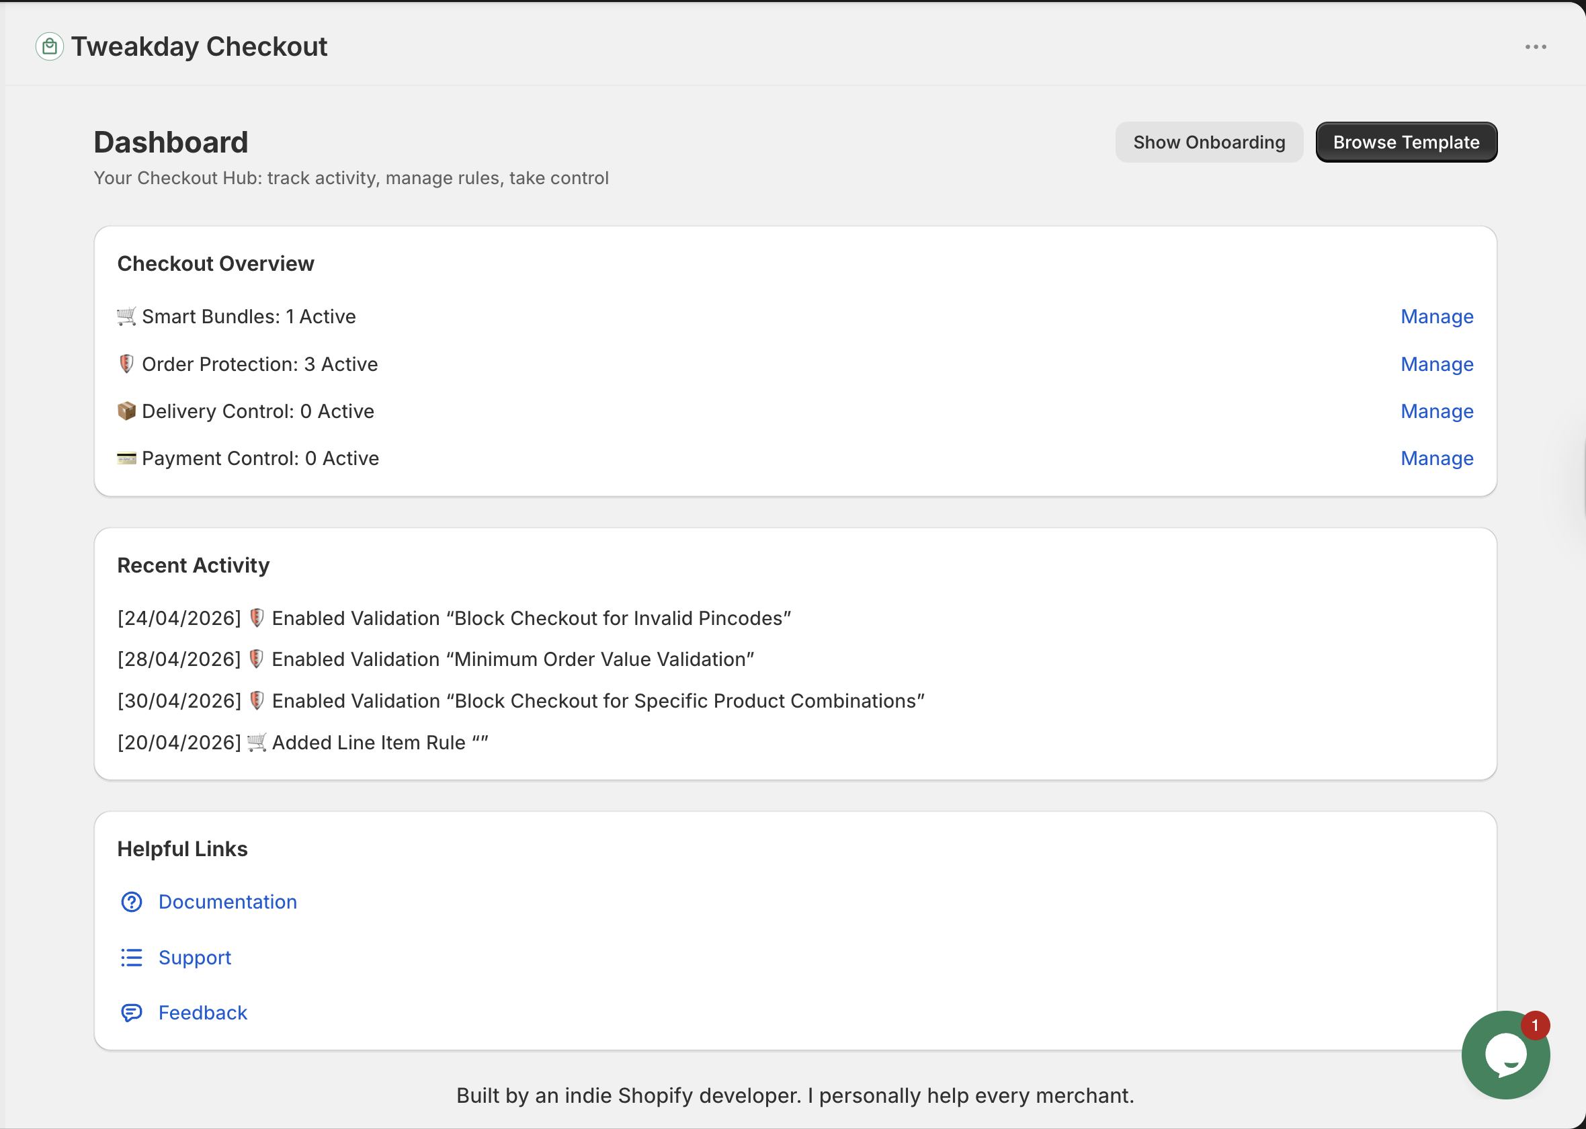Click shield icon beside Specific Product Combinations activity
Screen dimensions: 1586x1129
[257, 701]
